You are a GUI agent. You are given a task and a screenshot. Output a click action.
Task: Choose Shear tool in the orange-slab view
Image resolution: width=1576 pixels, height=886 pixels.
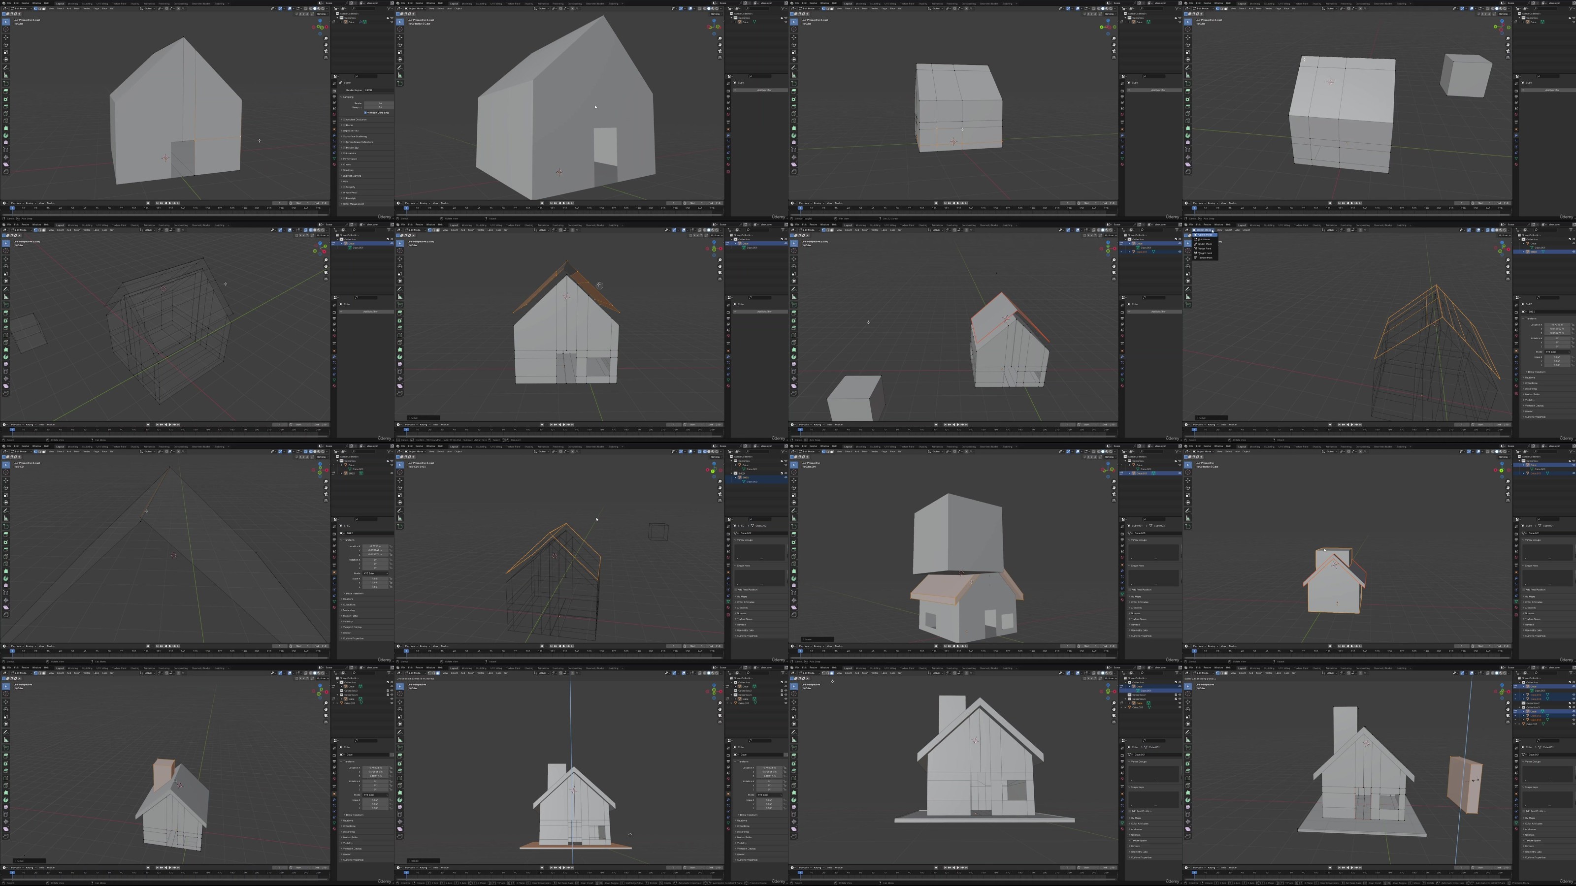pyautogui.click(x=1187, y=829)
